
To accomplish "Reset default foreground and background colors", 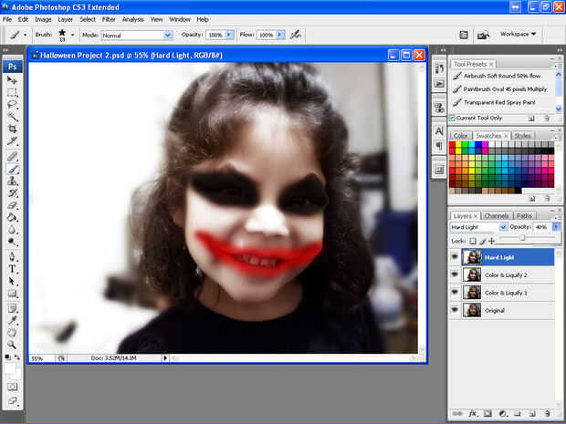I will tap(8, 357).
